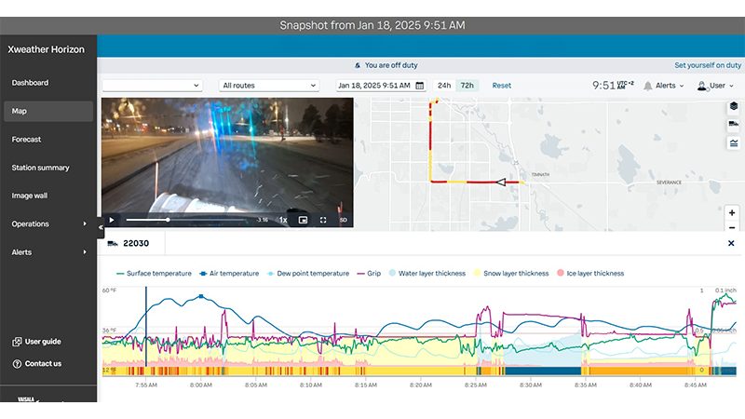Open the calendar date picker icon
The width and height of the screenshot is (745, 419).
pos(420,86)
